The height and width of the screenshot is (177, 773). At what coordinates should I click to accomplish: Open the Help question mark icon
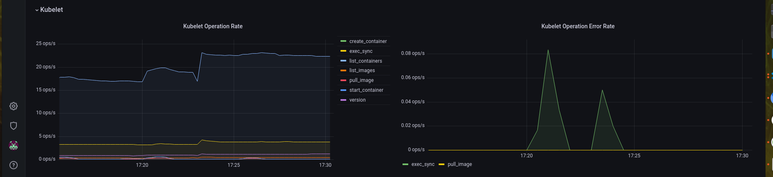(14, 165)
